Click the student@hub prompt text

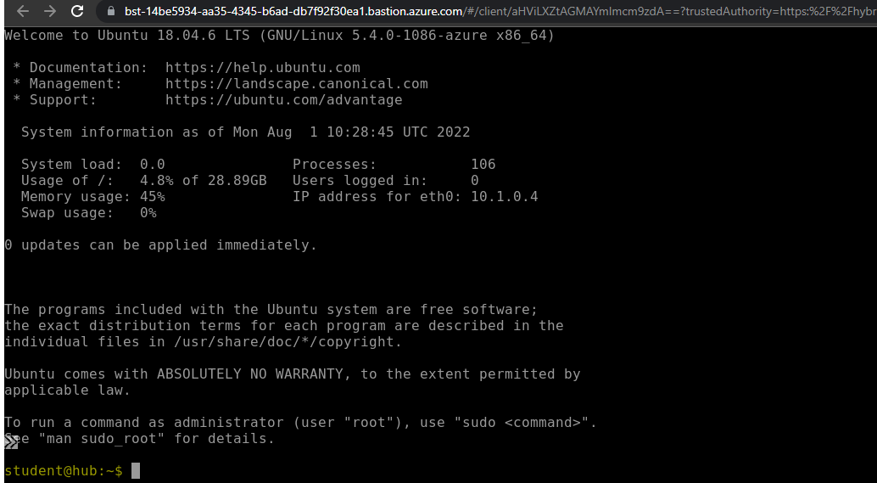[63, 470]
